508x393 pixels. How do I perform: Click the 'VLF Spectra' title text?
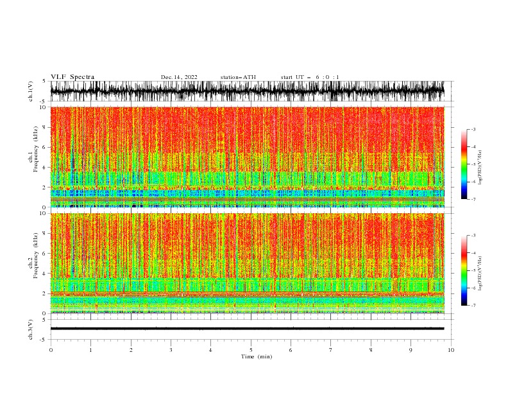(x=72, y=77)
